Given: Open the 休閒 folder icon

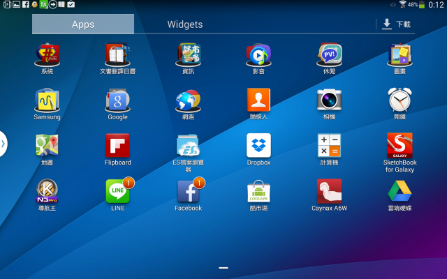Looking at the screenshot, I should 329,55.
